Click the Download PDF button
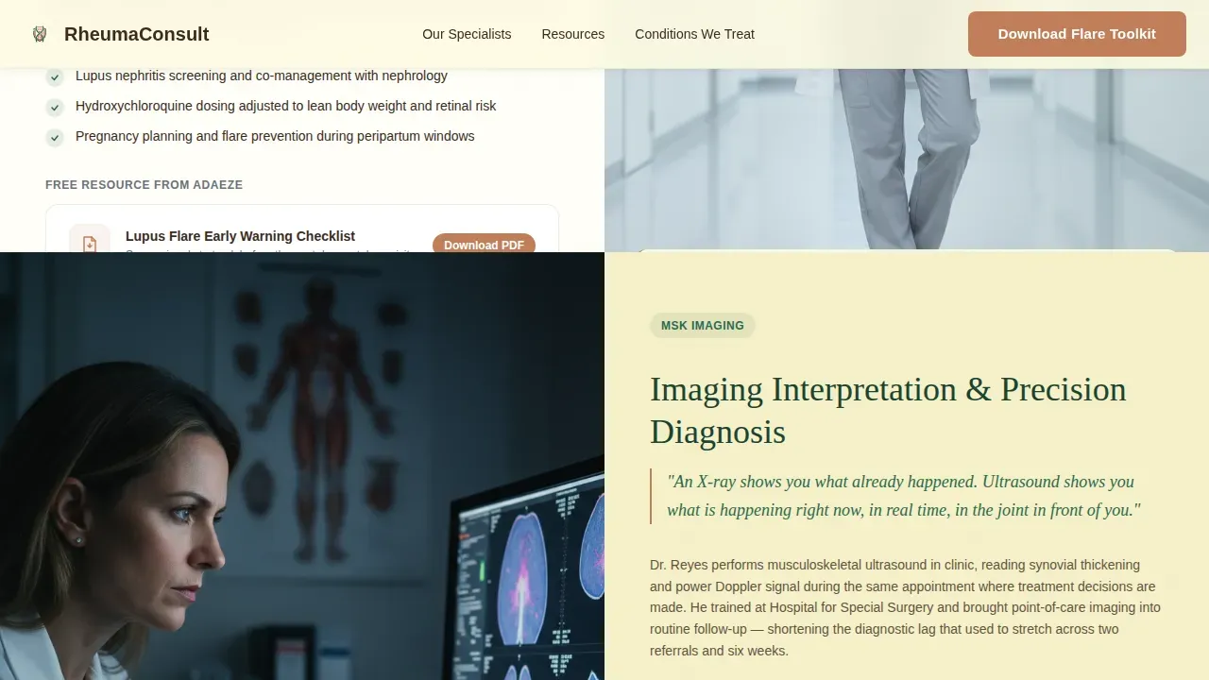The image size is (1209, 680). (x=484, y=245)
